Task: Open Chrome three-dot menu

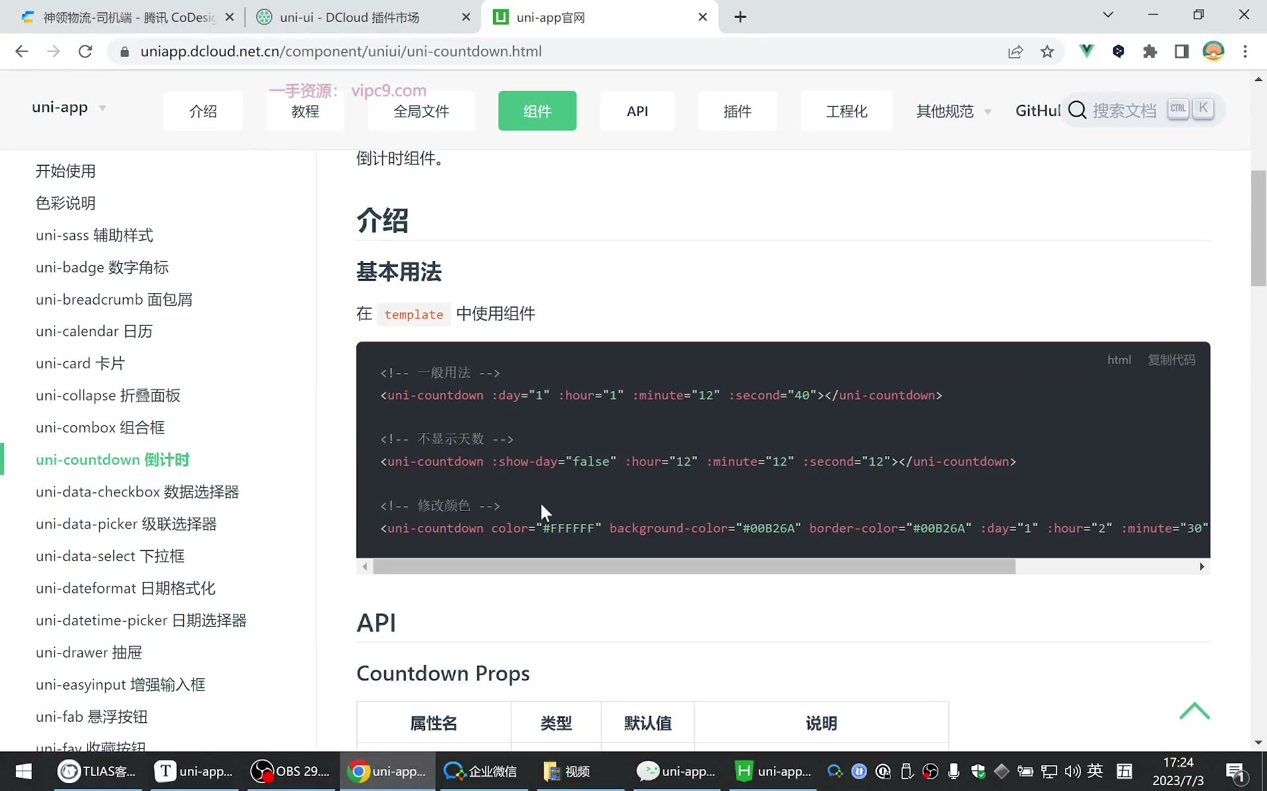Action: pos(1245,51)
